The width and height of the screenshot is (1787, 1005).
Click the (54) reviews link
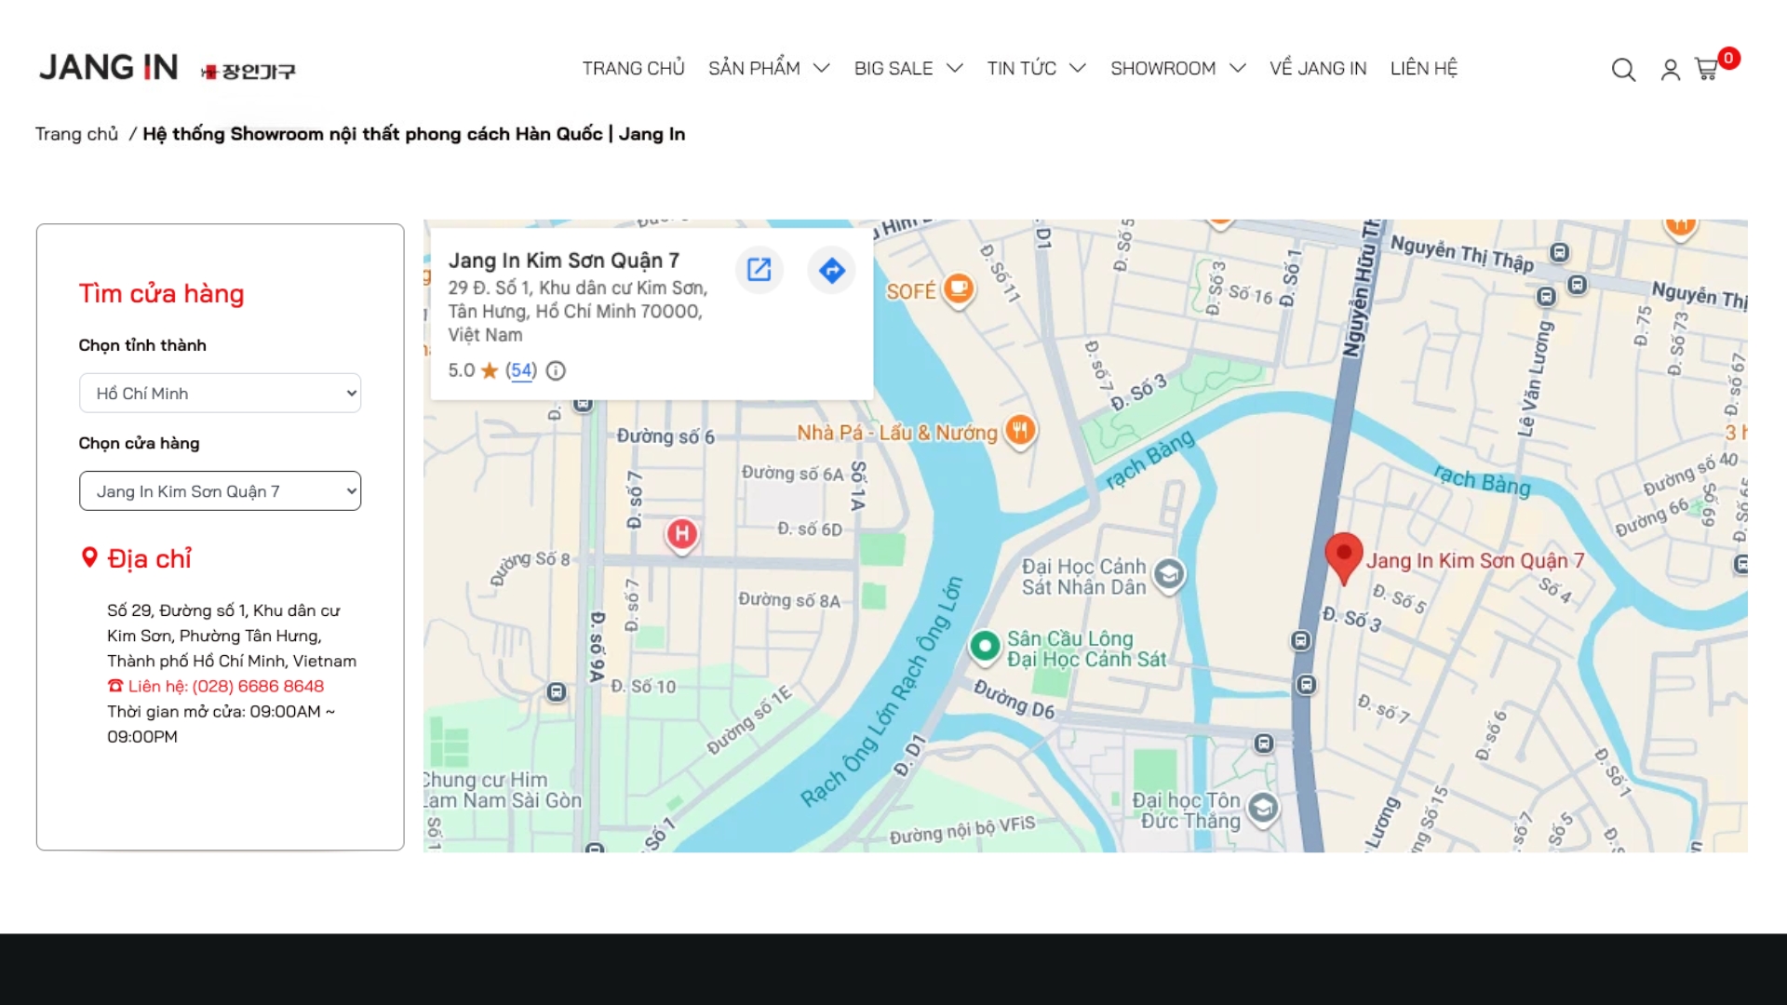(521, 370)
